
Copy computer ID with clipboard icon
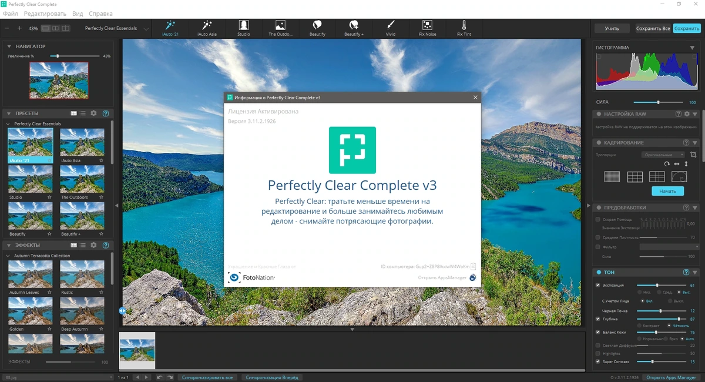tap(474, 266)
